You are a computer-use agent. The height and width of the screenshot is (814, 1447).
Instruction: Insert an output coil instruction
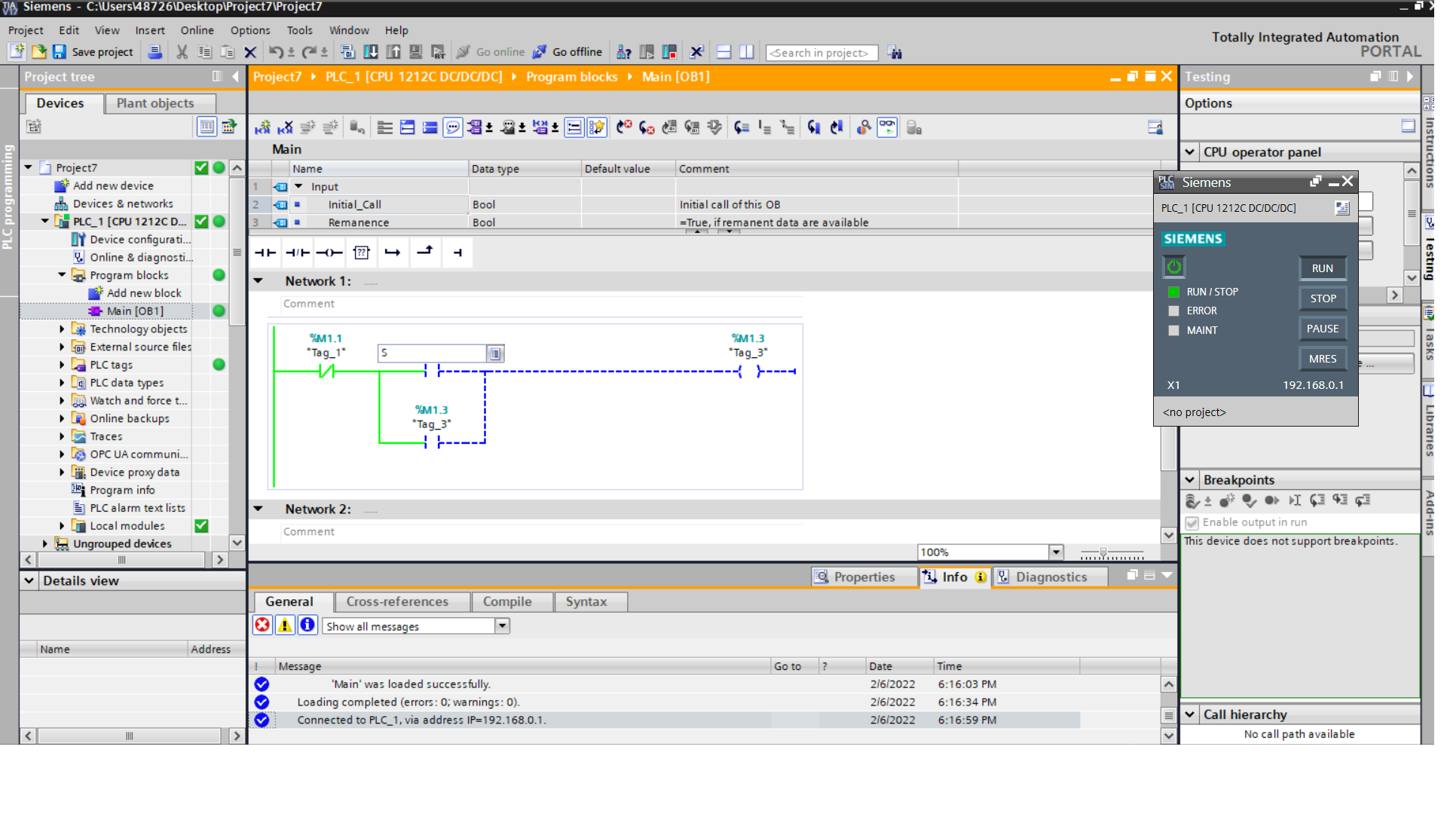pos(329,252)
